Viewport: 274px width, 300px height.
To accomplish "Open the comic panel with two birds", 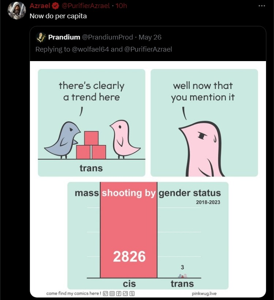I will coord(92,123).
